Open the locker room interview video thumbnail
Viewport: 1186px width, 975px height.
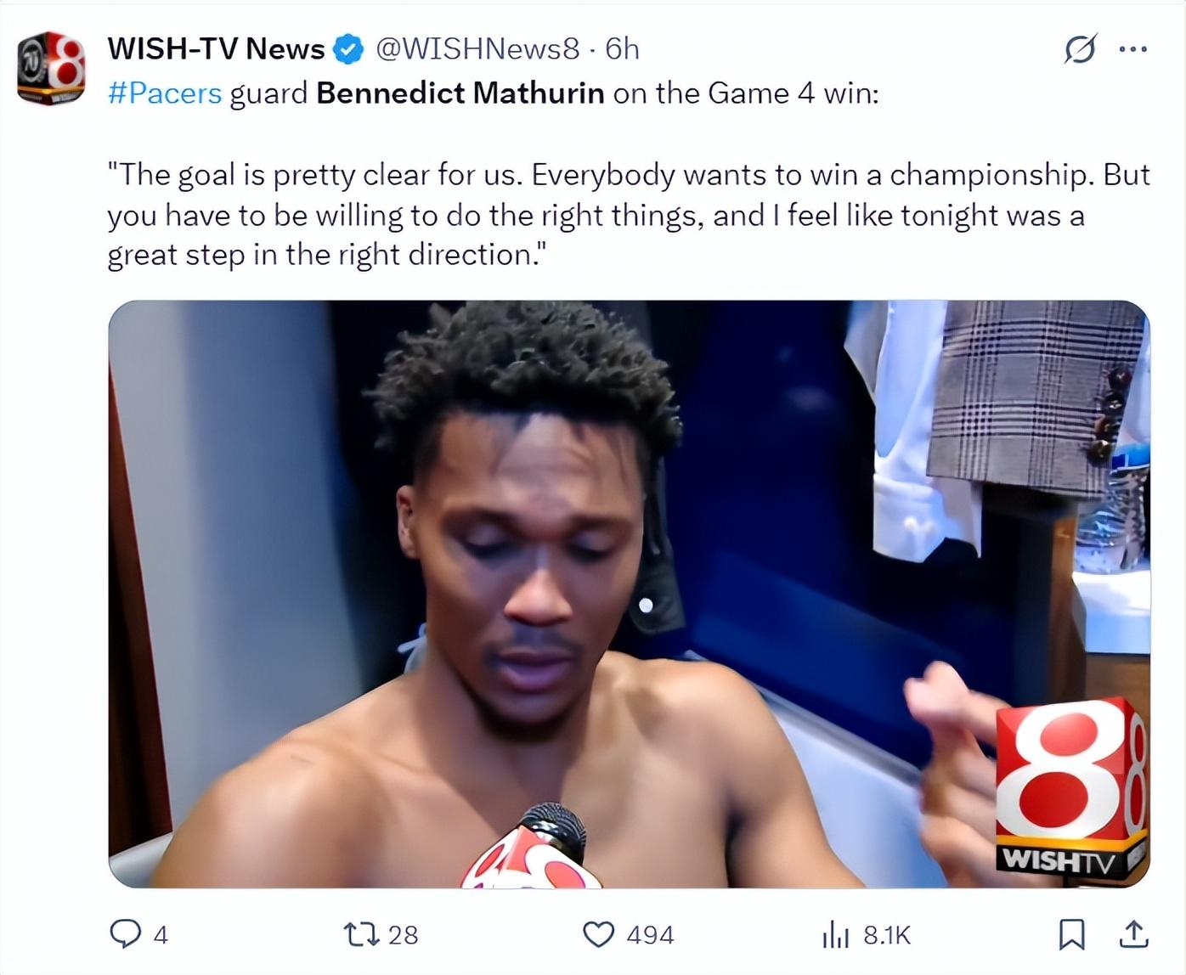coord(629,595)
